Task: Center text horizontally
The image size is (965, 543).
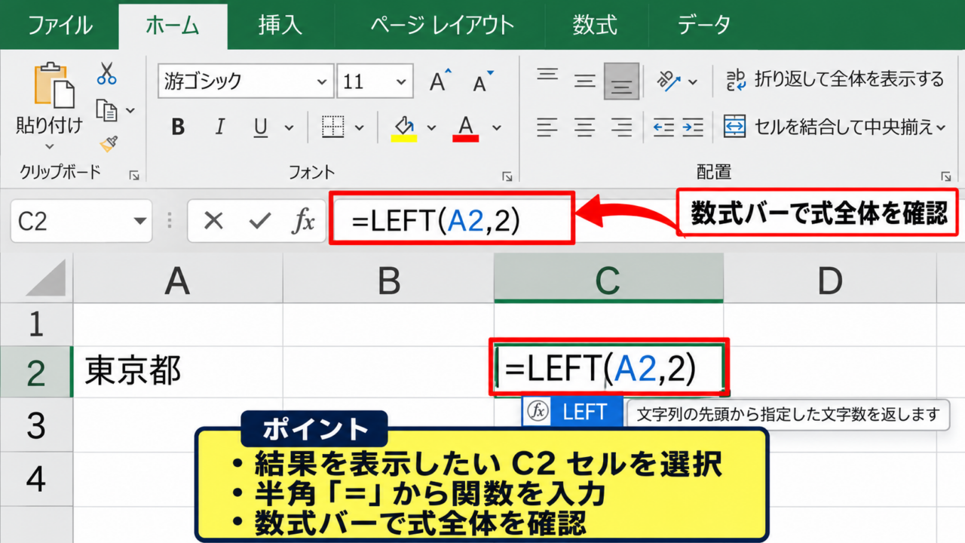Action: pos(585,127)
